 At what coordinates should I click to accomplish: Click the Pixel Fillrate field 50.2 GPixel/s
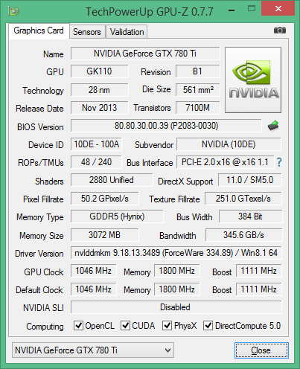(105, 199)
